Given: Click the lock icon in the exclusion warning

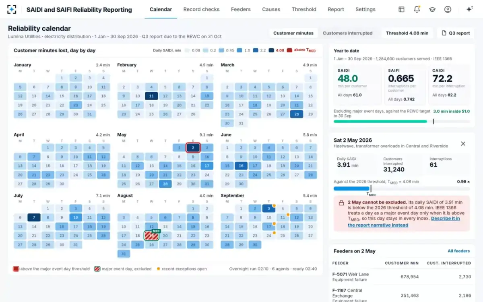Looking at the screenshot, I should [x=341, y=203].
